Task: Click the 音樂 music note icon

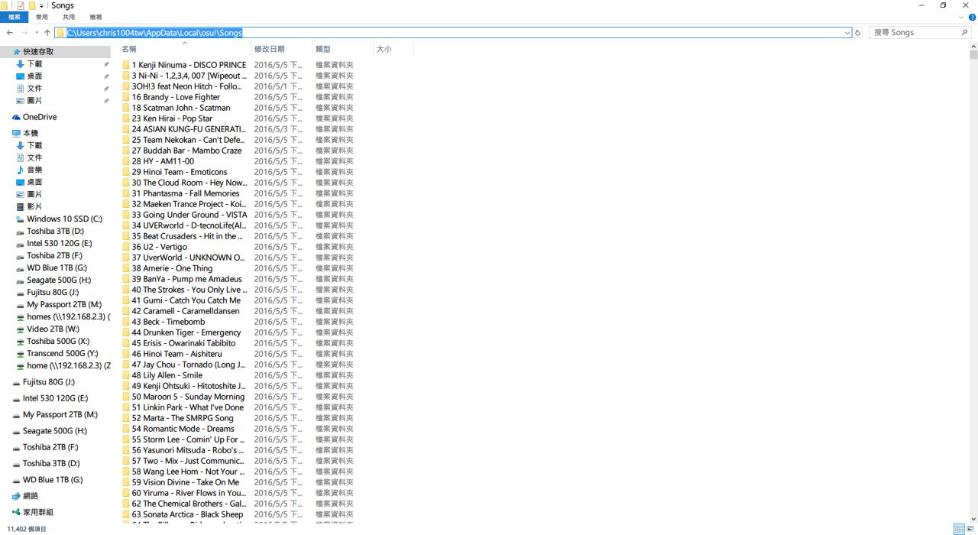Action: coord(21,170)
